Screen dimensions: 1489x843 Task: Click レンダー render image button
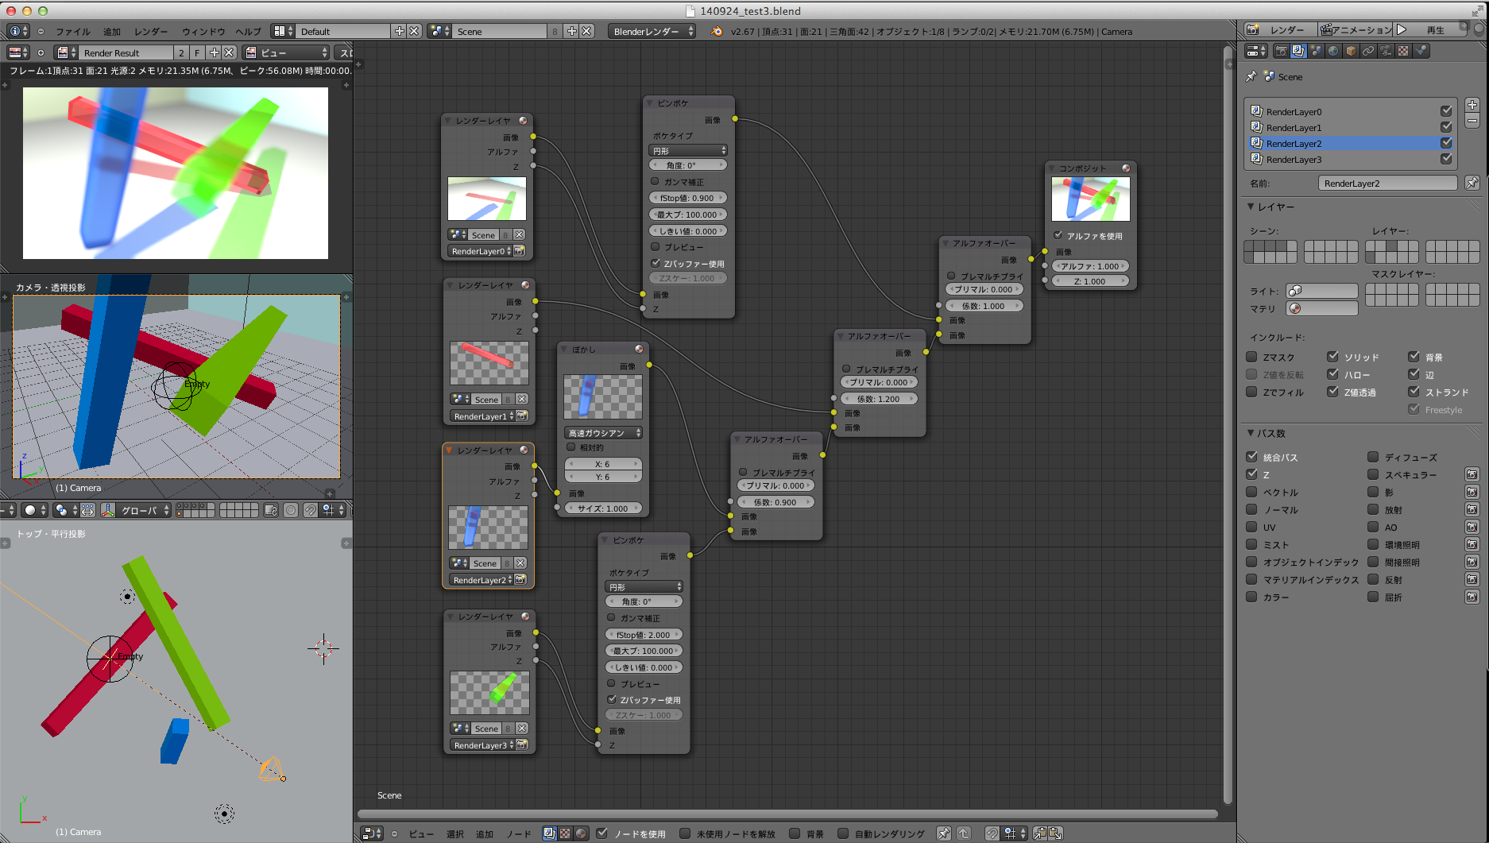[x=1280, y=29]
